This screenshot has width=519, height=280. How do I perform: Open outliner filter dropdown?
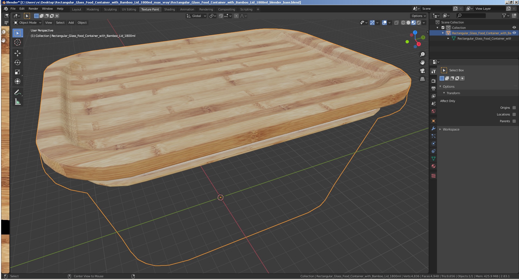pyautogui.click(x=506, y=16)
